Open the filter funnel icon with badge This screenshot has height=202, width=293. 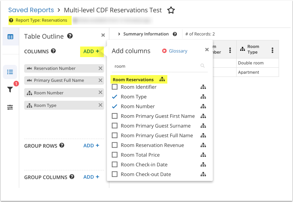click(10, 90)
